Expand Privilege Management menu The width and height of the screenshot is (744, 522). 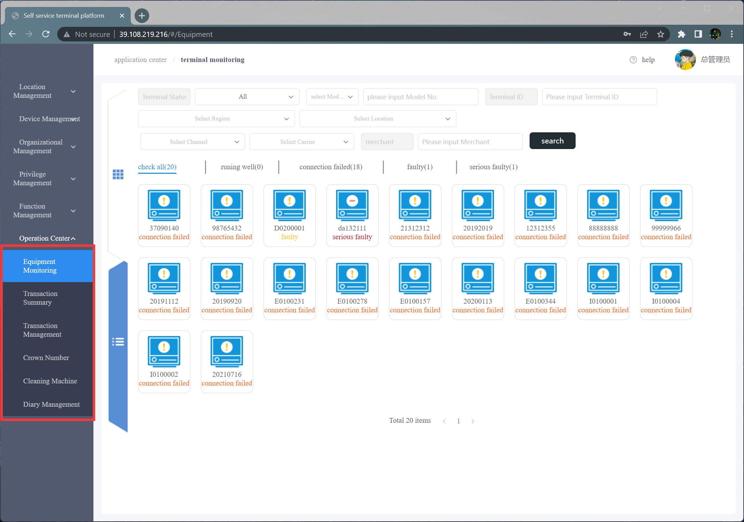[47, 179]
